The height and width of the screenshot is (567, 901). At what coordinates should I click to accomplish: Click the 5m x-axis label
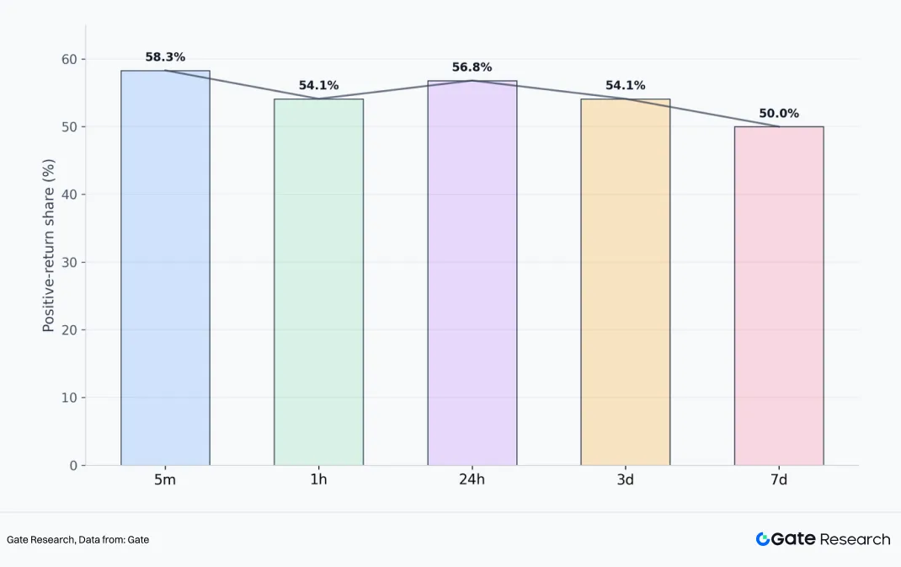tap(165, 479)
